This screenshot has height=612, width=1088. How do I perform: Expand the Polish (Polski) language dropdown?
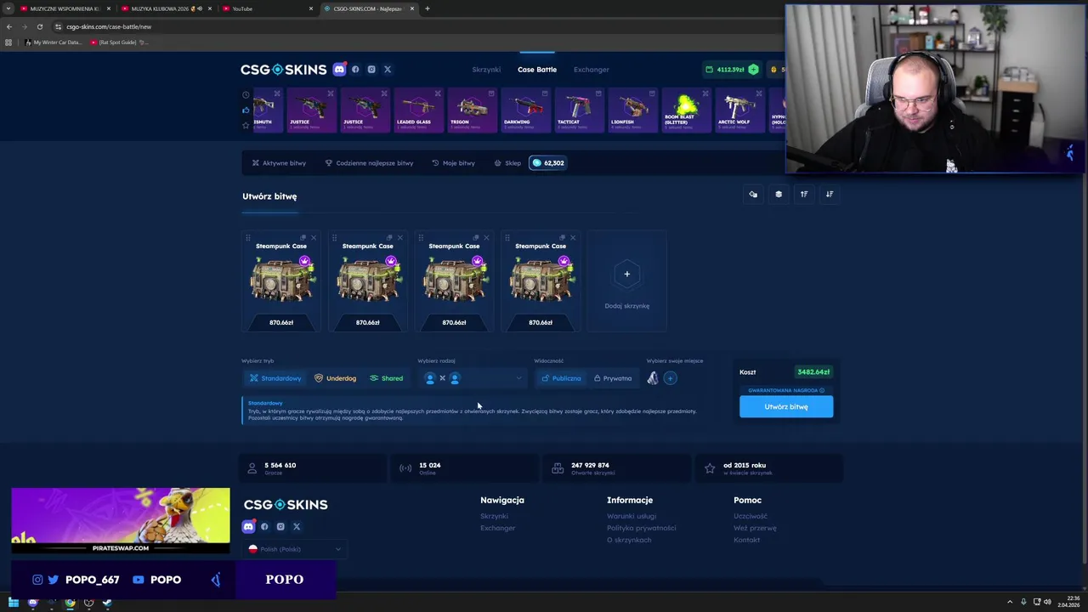[x=295, y=549]
